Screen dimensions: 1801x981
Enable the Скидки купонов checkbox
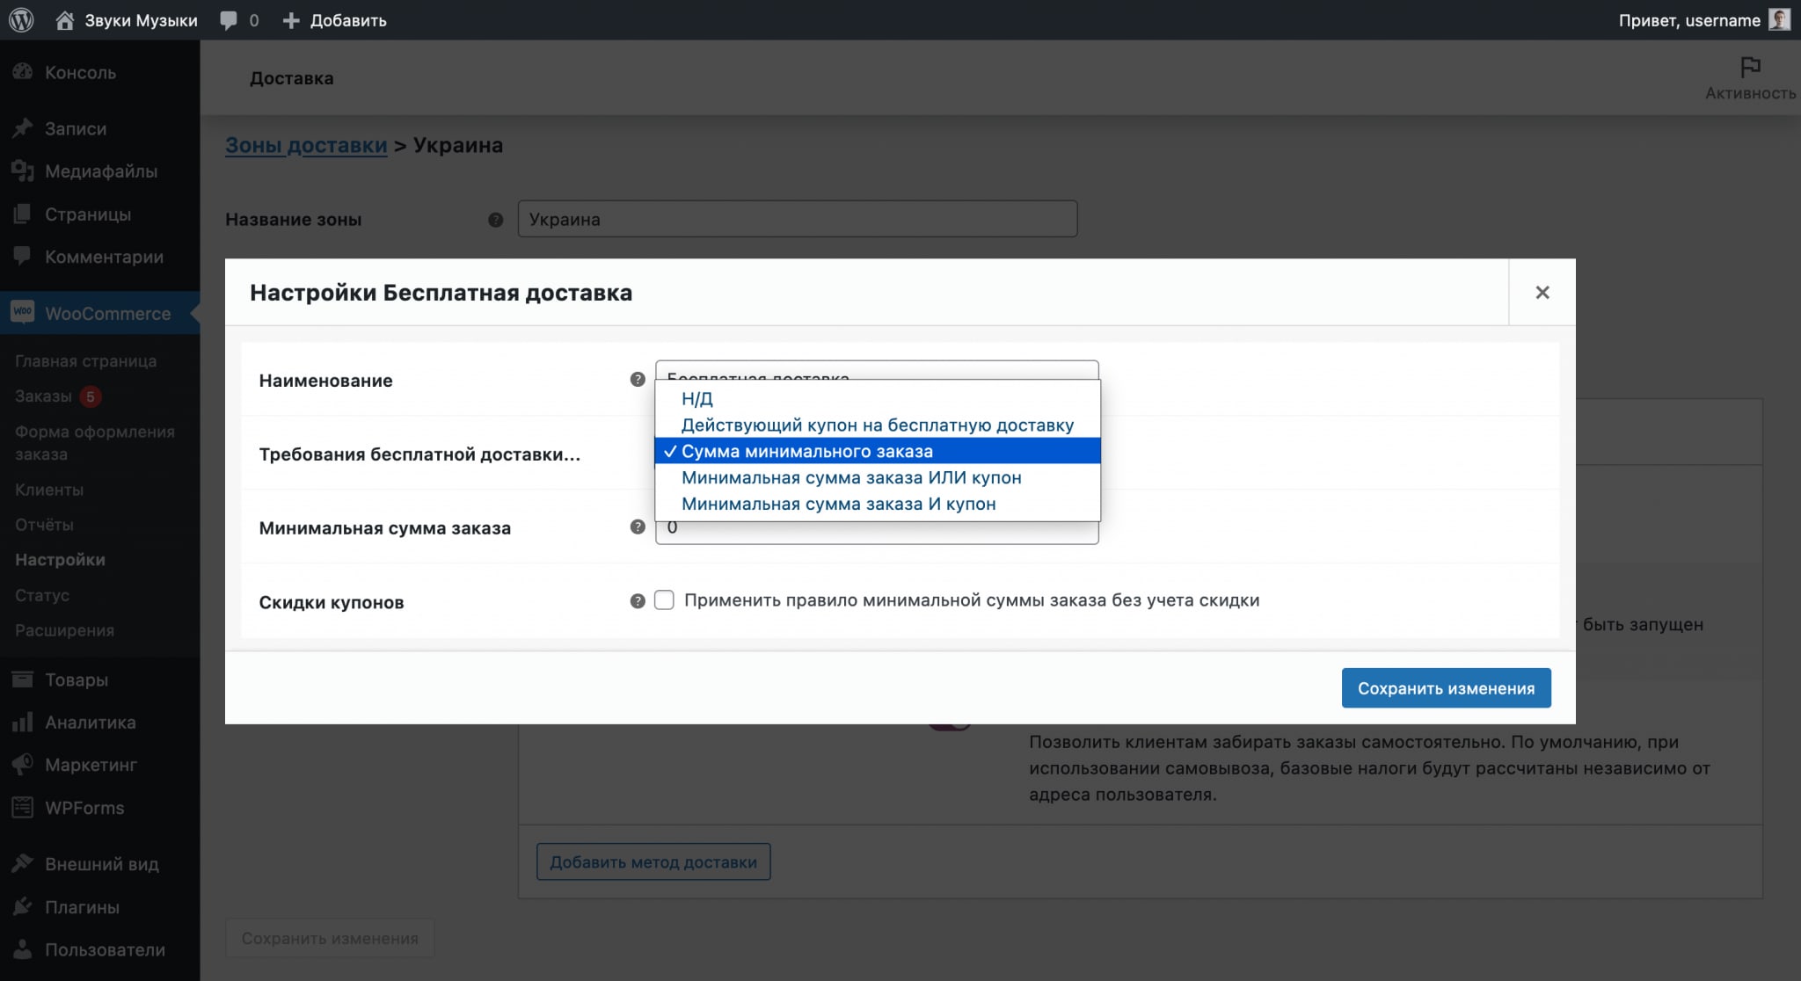[x=664, y=600]
